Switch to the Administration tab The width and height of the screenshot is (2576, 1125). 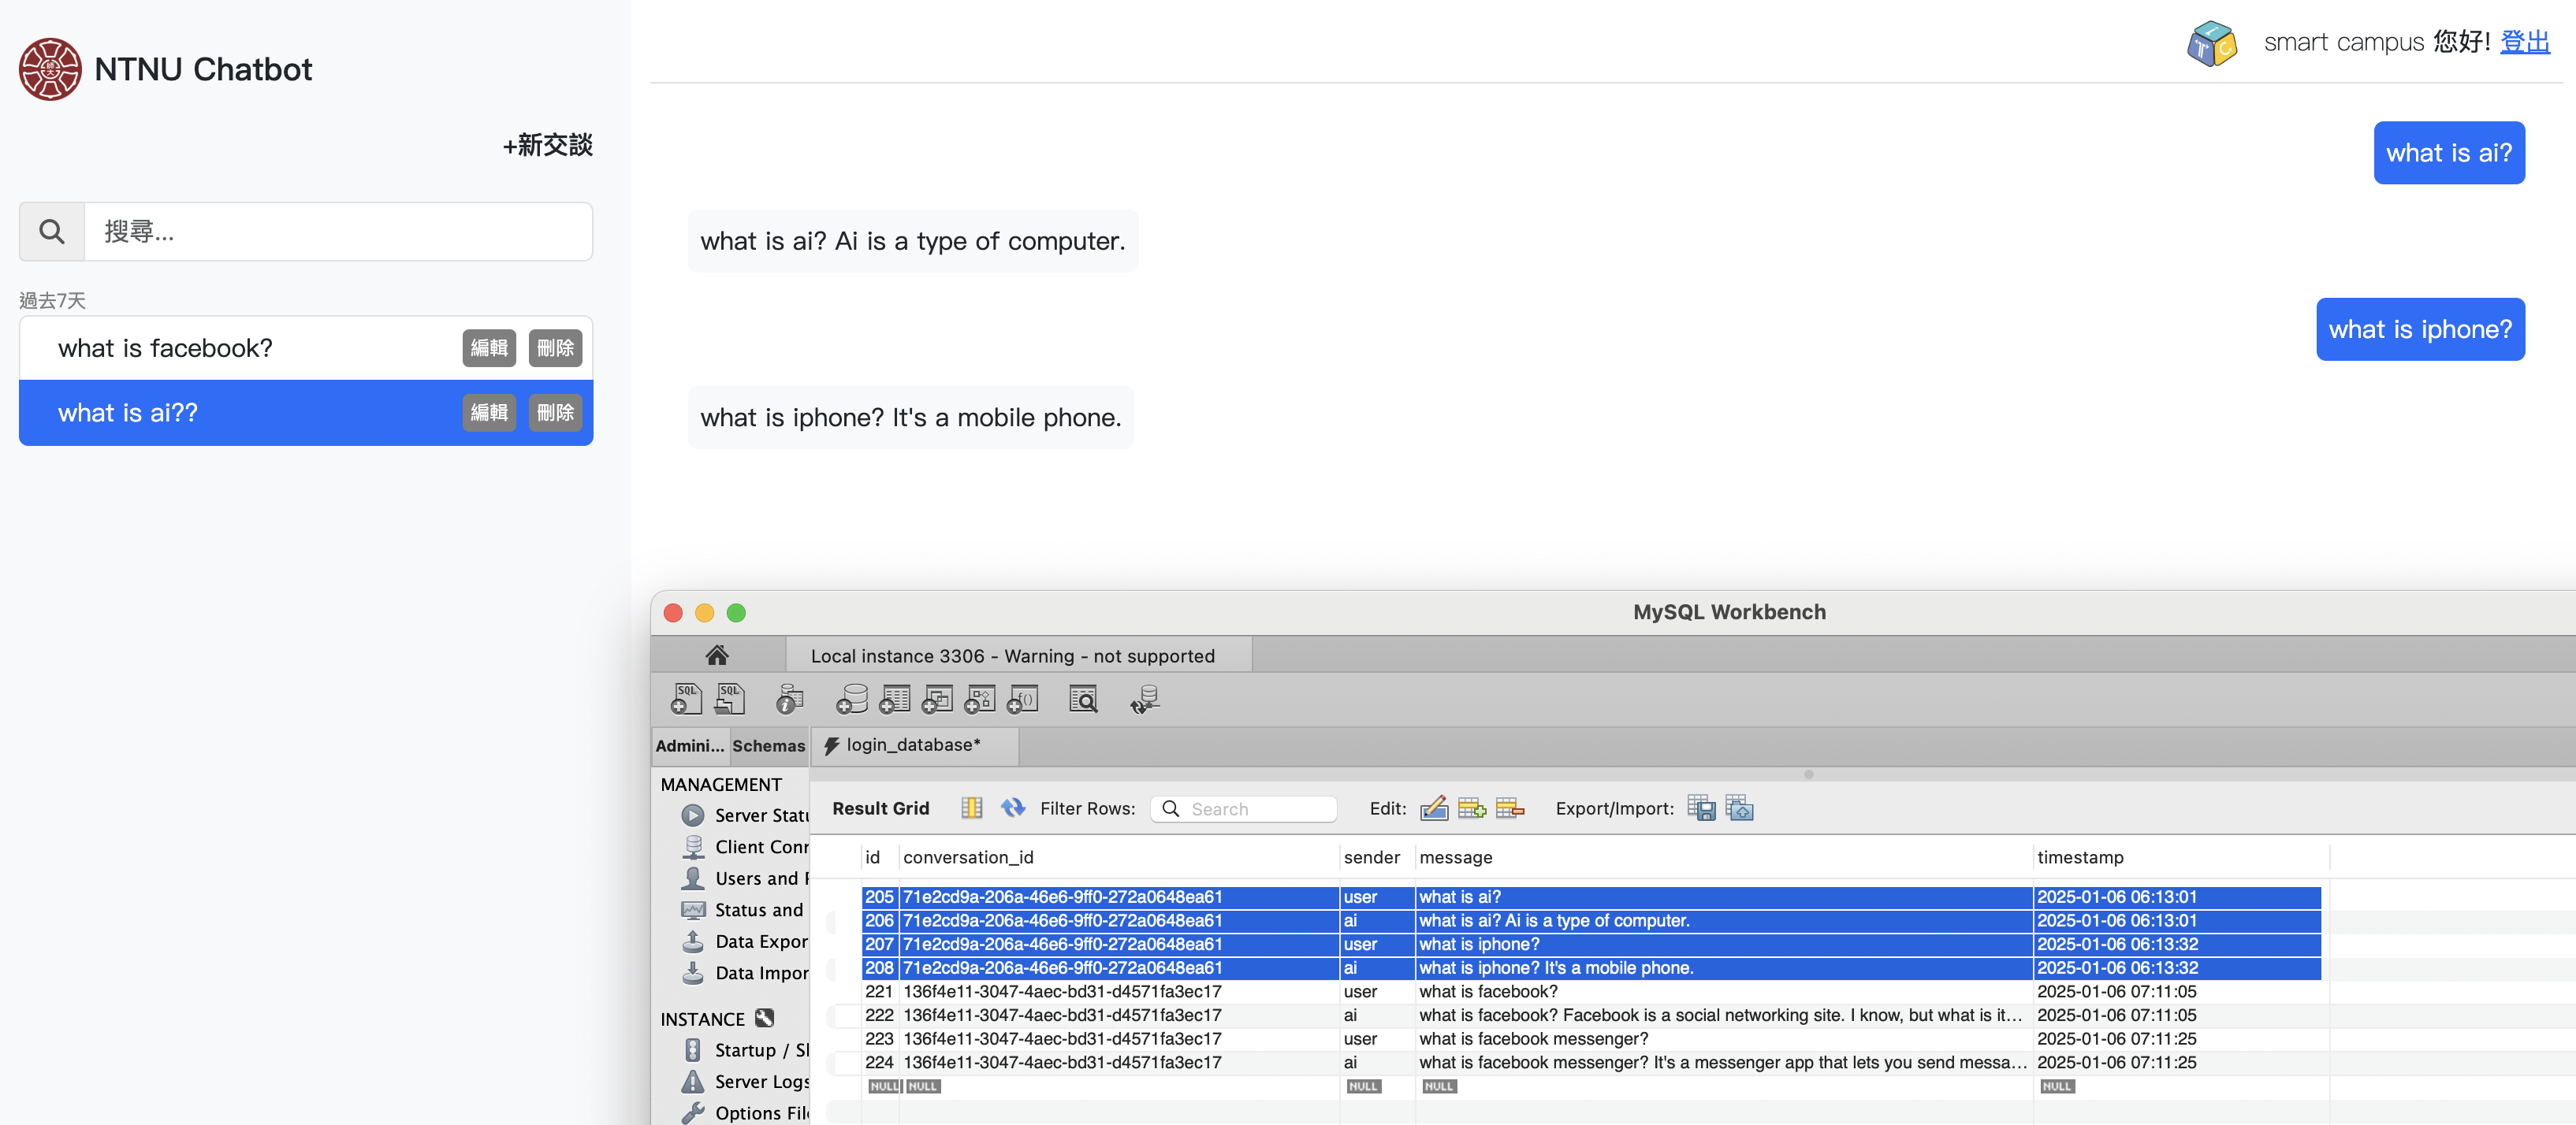pos(690,745)
